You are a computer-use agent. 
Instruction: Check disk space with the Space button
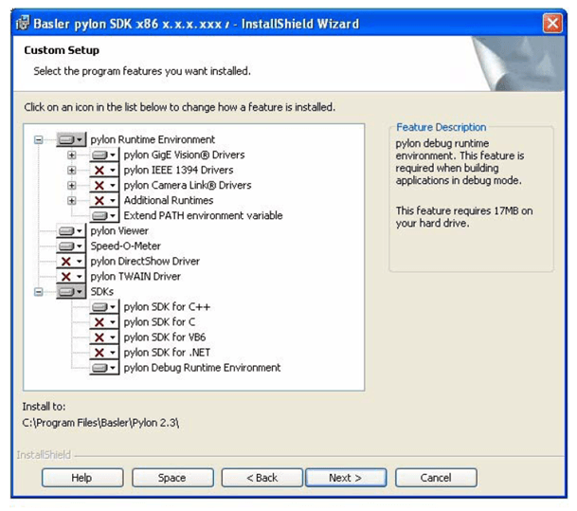pos(172,478)
